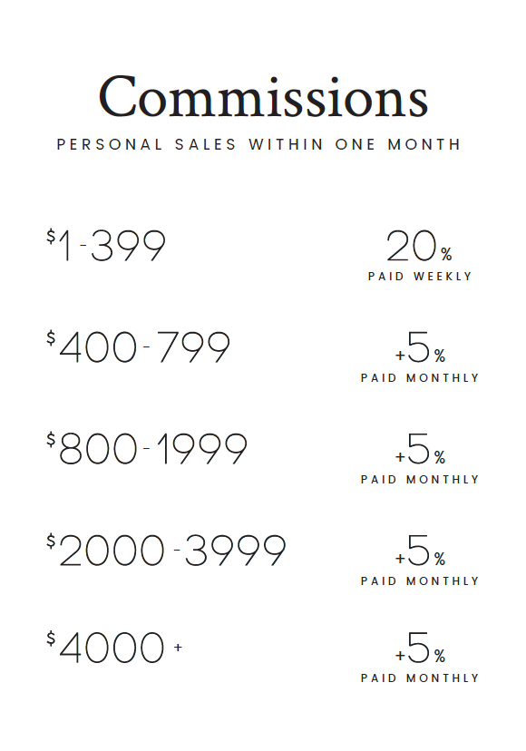Select Paid Monthly under the $4000+ bonus

click(x=420, y=678)
